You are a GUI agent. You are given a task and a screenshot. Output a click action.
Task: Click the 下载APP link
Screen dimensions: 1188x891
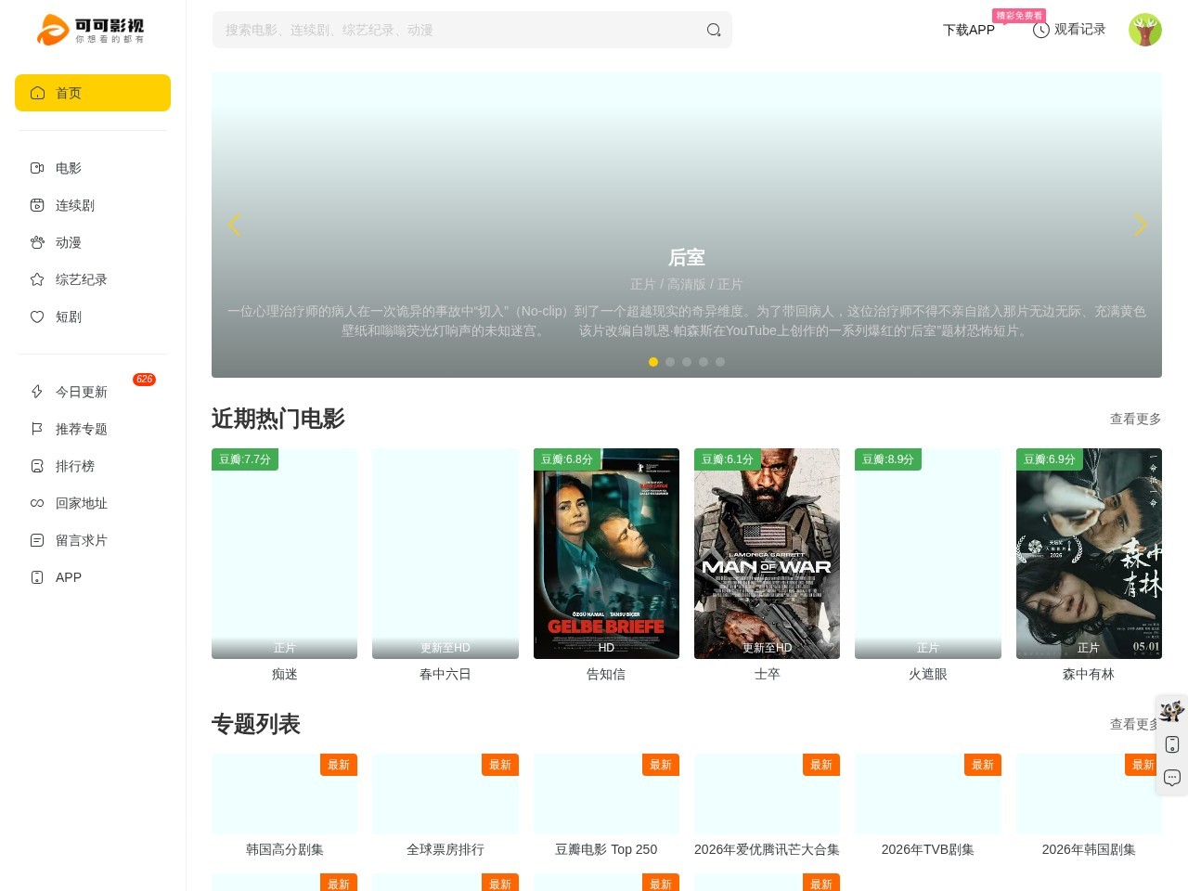969,30
